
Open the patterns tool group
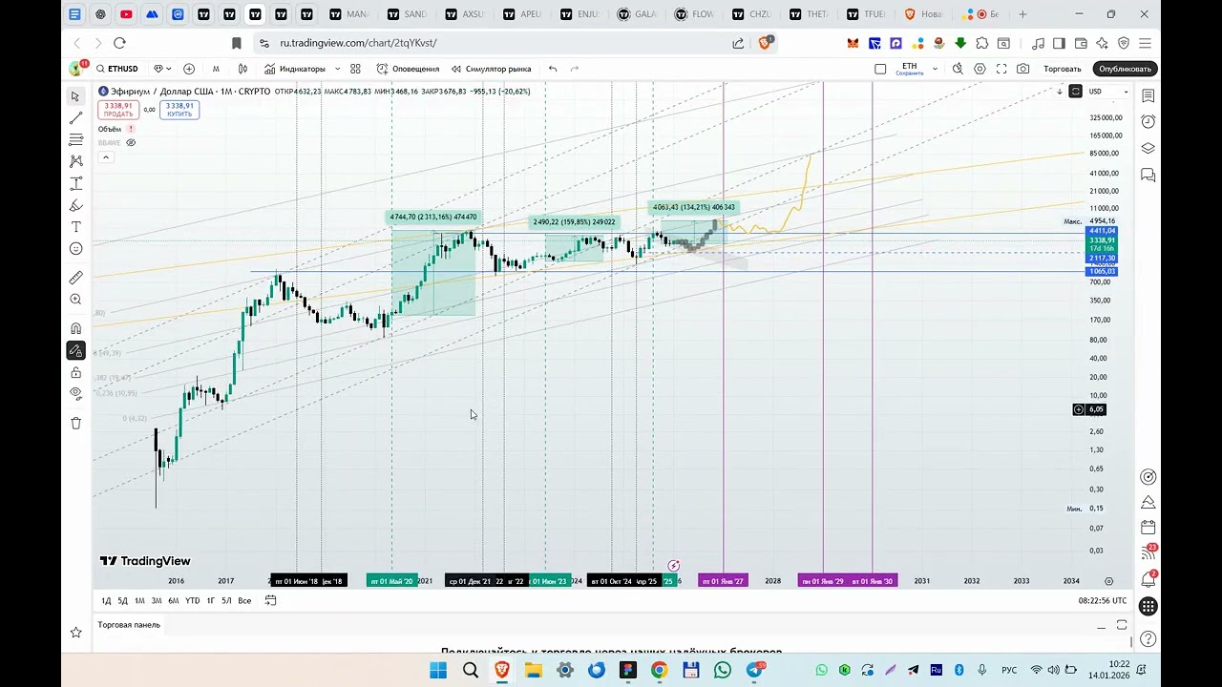pos(75,162)
